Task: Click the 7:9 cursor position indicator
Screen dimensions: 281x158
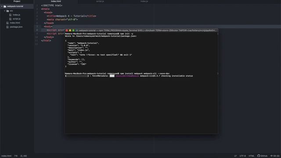Action: coord(16,156)
